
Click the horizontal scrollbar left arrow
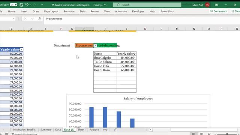click(x=151, y=130)
